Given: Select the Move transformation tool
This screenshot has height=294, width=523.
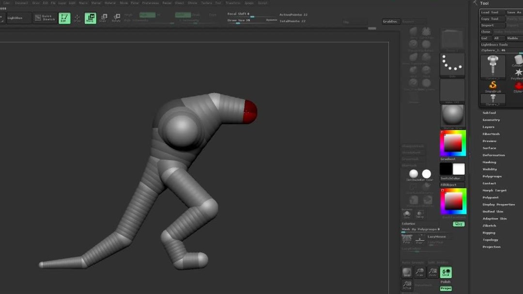Looking at the screenshot, I should pos(90,18).
